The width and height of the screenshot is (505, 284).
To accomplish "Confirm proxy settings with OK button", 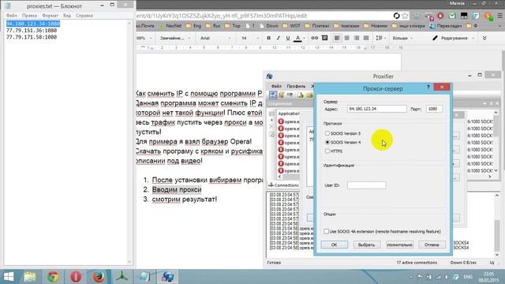I will click(335, 245).
